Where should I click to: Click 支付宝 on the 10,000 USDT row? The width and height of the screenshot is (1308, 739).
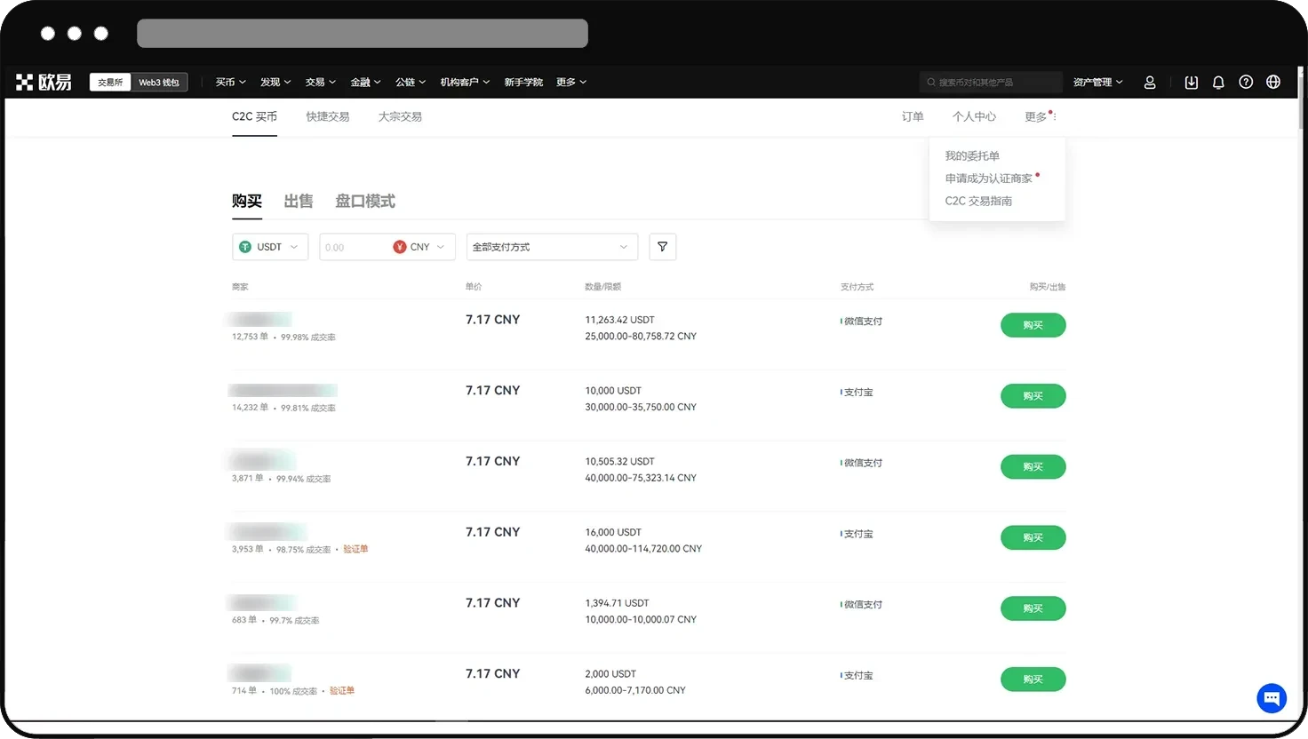click(x=857, y=392)
